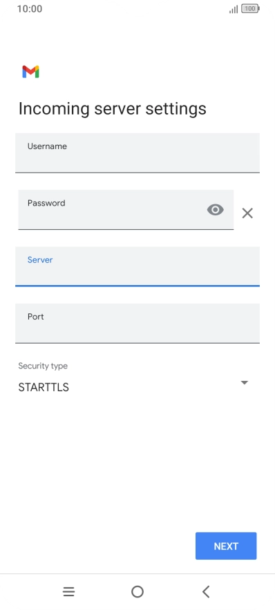Open recent apps with the three-line icon
Image resolution: width=275 pixels, height=610 pixels.
69,592
